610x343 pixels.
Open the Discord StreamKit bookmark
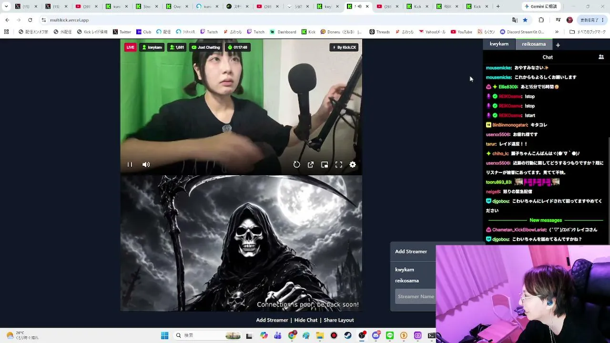[x=522, y=32]
